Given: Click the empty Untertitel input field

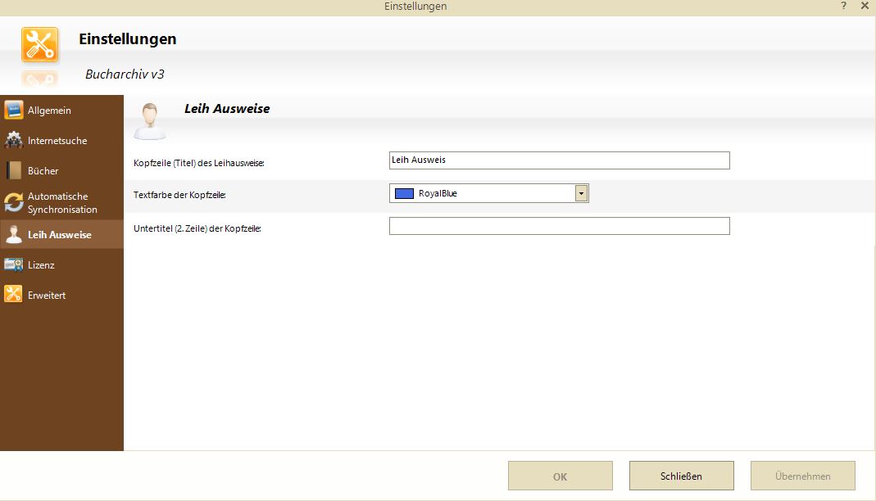Looking at the screenshot, I should (559, 226).
